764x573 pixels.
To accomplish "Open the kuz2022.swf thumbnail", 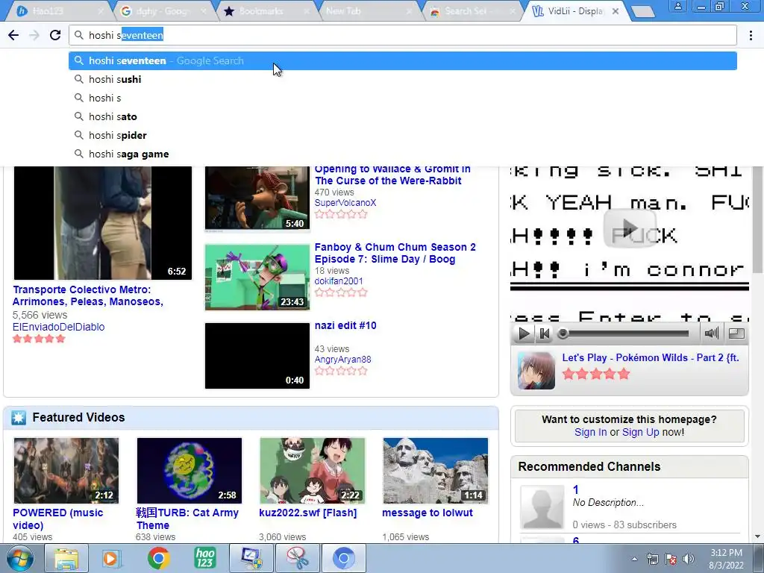I will click(313, 471).
